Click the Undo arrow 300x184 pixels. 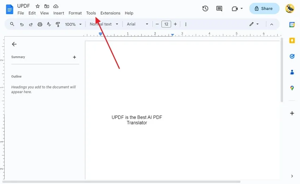22,24
